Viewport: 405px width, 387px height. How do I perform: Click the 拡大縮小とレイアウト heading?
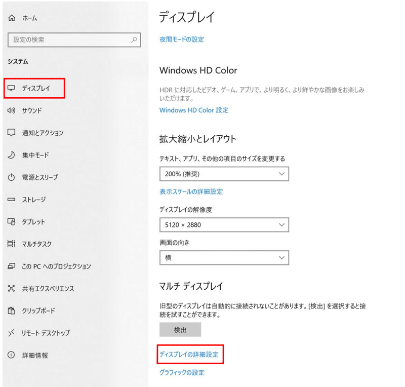tap(197, 139)
